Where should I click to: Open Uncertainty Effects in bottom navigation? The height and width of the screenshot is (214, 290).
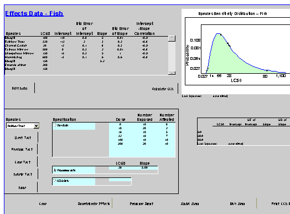coord(94,204)
